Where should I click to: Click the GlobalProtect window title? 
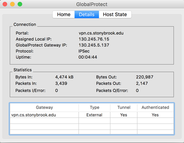[92, 4]
